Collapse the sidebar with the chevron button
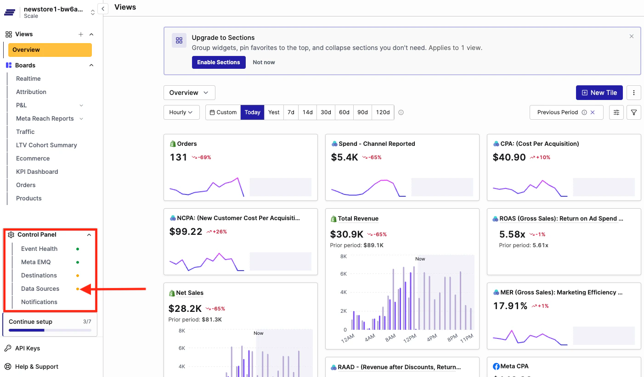Viewport: 644px width, 377px height. pyautogui.click(x=103, y=8)
